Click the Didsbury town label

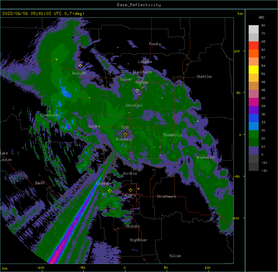[x=124, y=139]
